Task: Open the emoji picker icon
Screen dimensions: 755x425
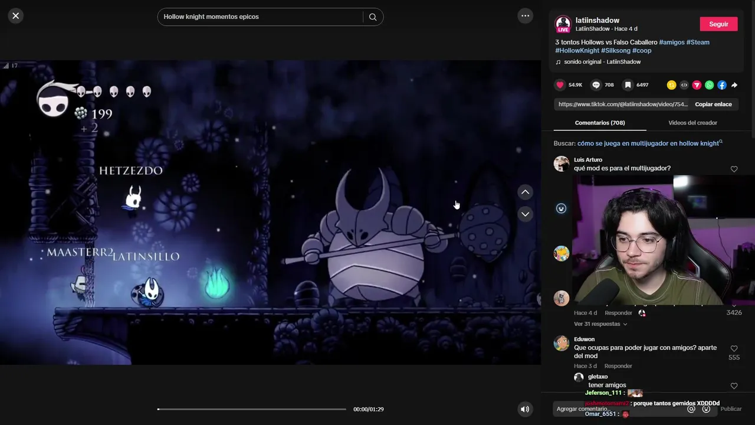Action: [706, 409]
